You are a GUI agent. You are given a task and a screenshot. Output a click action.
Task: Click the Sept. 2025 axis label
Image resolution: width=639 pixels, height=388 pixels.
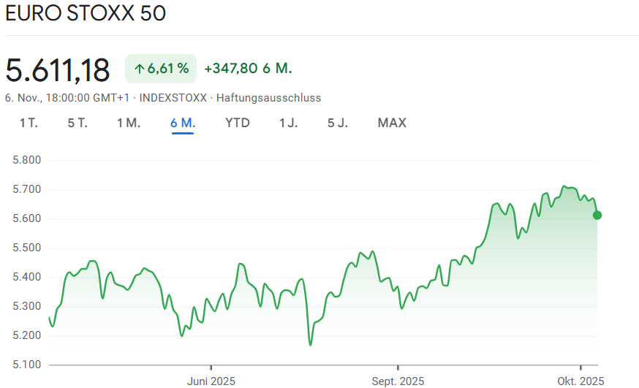click(x=398, y=381)
